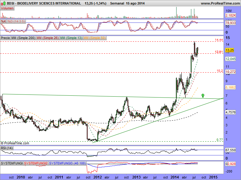The width and height of the screenshot is (241, 180).
Task: Click the 13,25 (-1,34%) quote in header
Action: point(95,3)
